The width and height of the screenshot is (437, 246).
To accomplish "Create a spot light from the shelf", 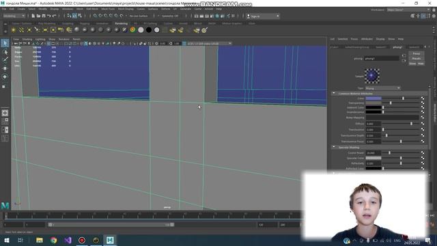I will click(37, 30).
